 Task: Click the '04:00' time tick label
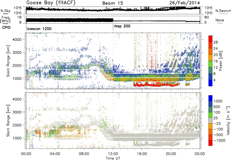tap(55, 154)
